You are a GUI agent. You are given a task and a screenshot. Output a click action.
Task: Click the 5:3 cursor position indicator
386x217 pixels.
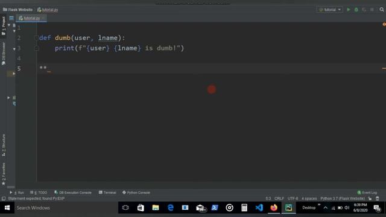268,198
